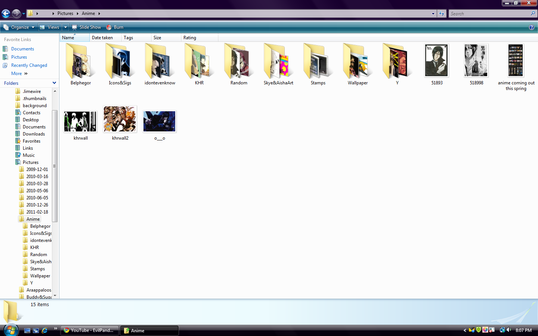Click the folder tree scroll up arrow
538x336 pixels.
(x=55, y=91)
